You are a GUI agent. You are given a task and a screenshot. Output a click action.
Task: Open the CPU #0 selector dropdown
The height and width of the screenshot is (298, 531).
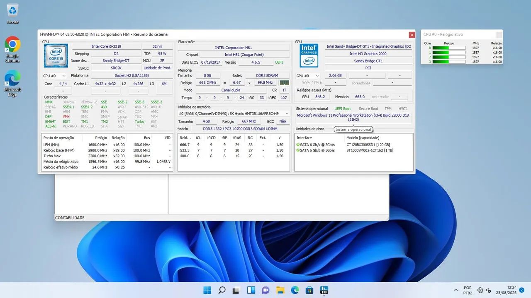click(x=54, y=76)
